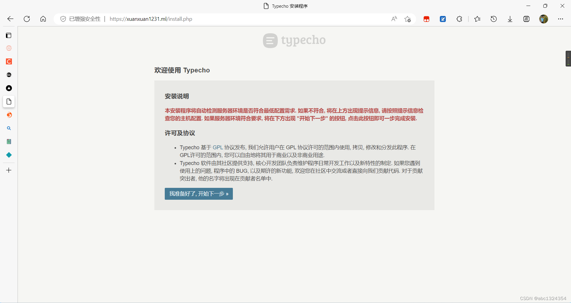The width and height of the screenshot is (571, 303).
Task: Activate Read Aloud in the address bar
Action: pyautogui.click(x=394, y=19)
